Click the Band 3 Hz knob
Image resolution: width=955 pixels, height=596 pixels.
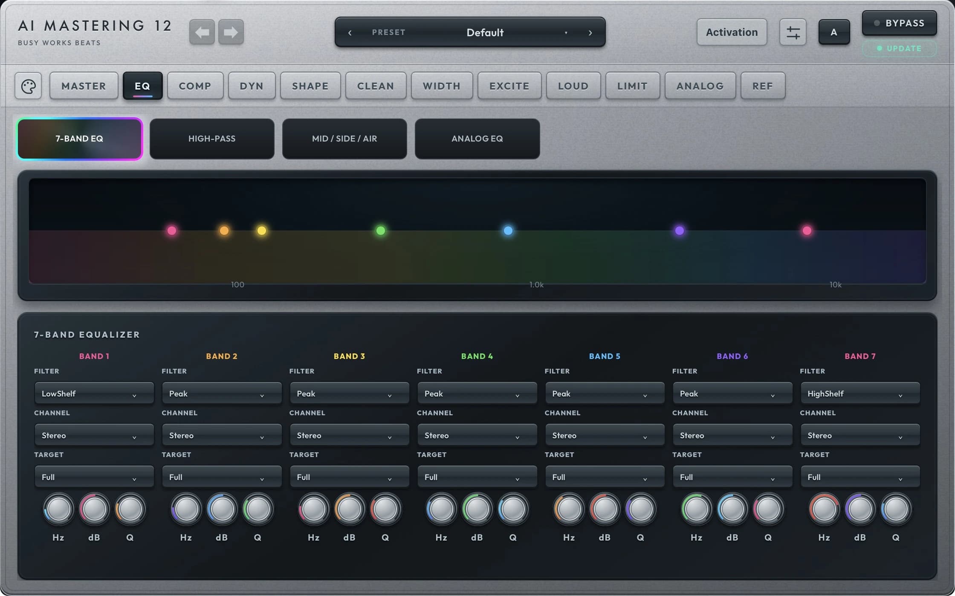click(313, 509)
